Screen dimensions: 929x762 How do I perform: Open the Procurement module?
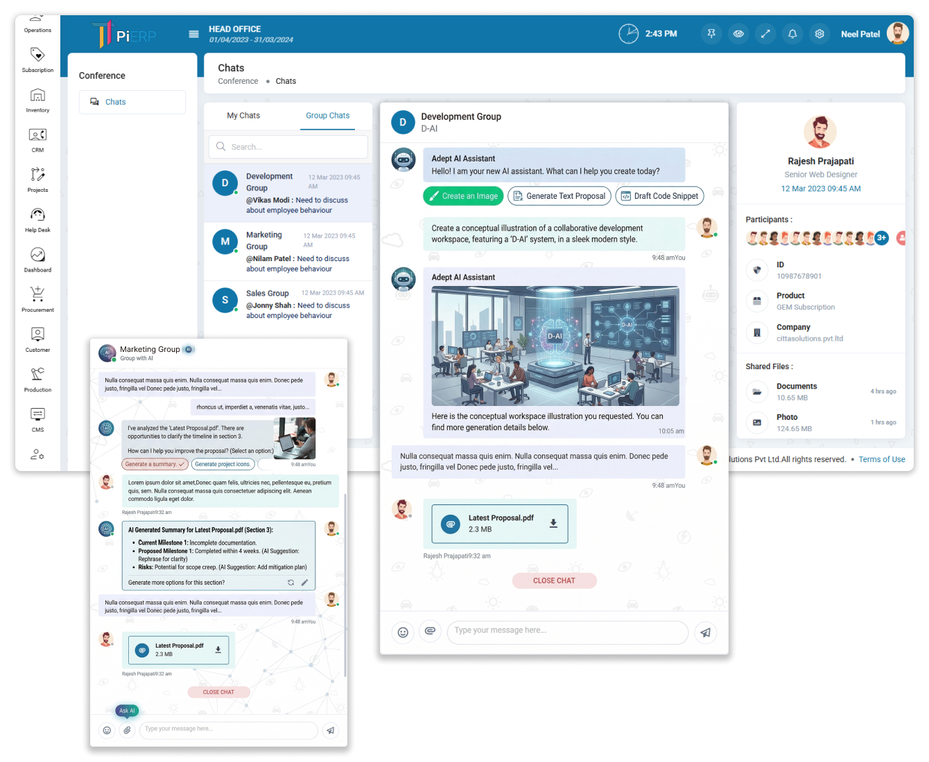click(x=37, y=299)
